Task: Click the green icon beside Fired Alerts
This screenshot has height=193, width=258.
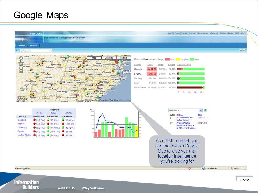Action: 205,110
